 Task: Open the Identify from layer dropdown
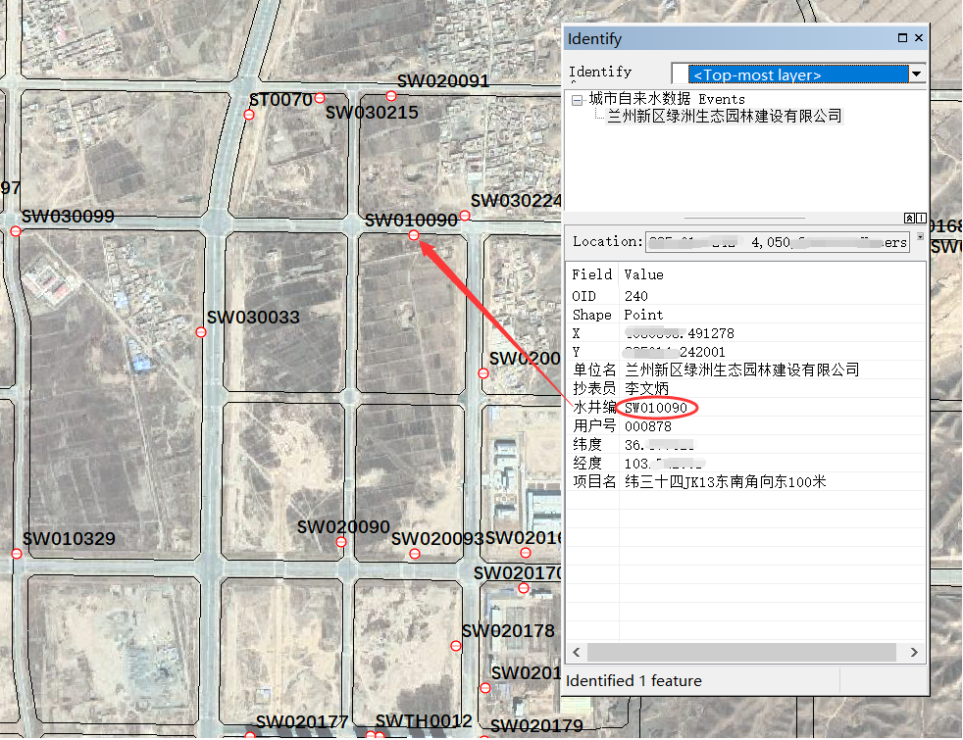(x=917, y=74)
